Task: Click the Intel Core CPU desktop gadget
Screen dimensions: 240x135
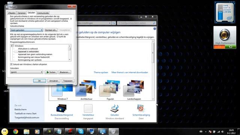Action: point(225,12)
